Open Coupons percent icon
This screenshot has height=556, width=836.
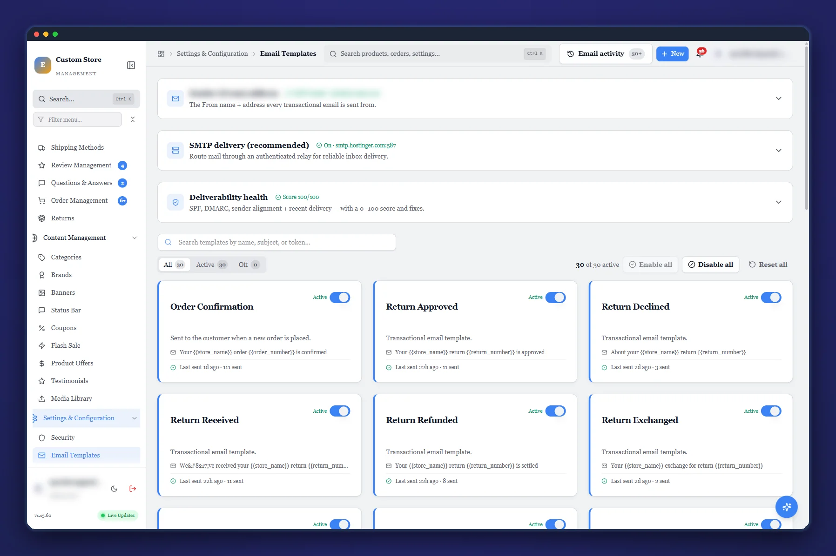point(42,328)
